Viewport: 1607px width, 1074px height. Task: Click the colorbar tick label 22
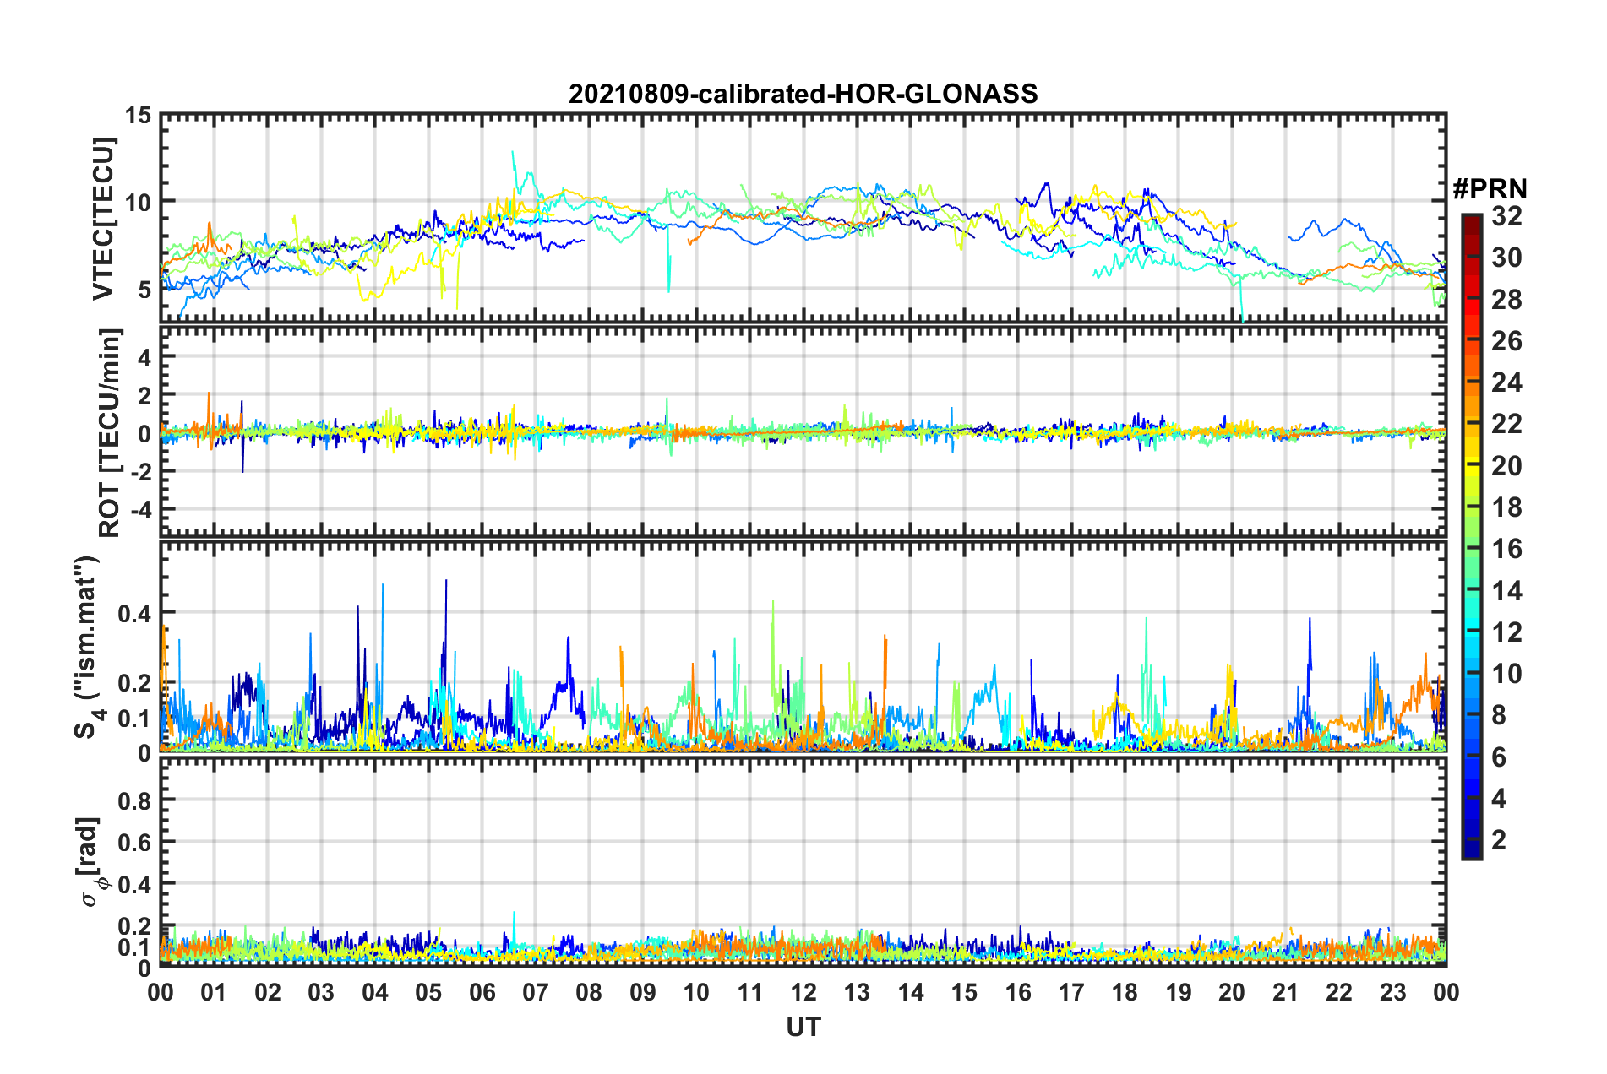pyautogui.click(x=1506, y=424)
